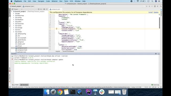The image size is (171, 96).
Task: Open the Trash in the dock
Action: click(124, 92)
